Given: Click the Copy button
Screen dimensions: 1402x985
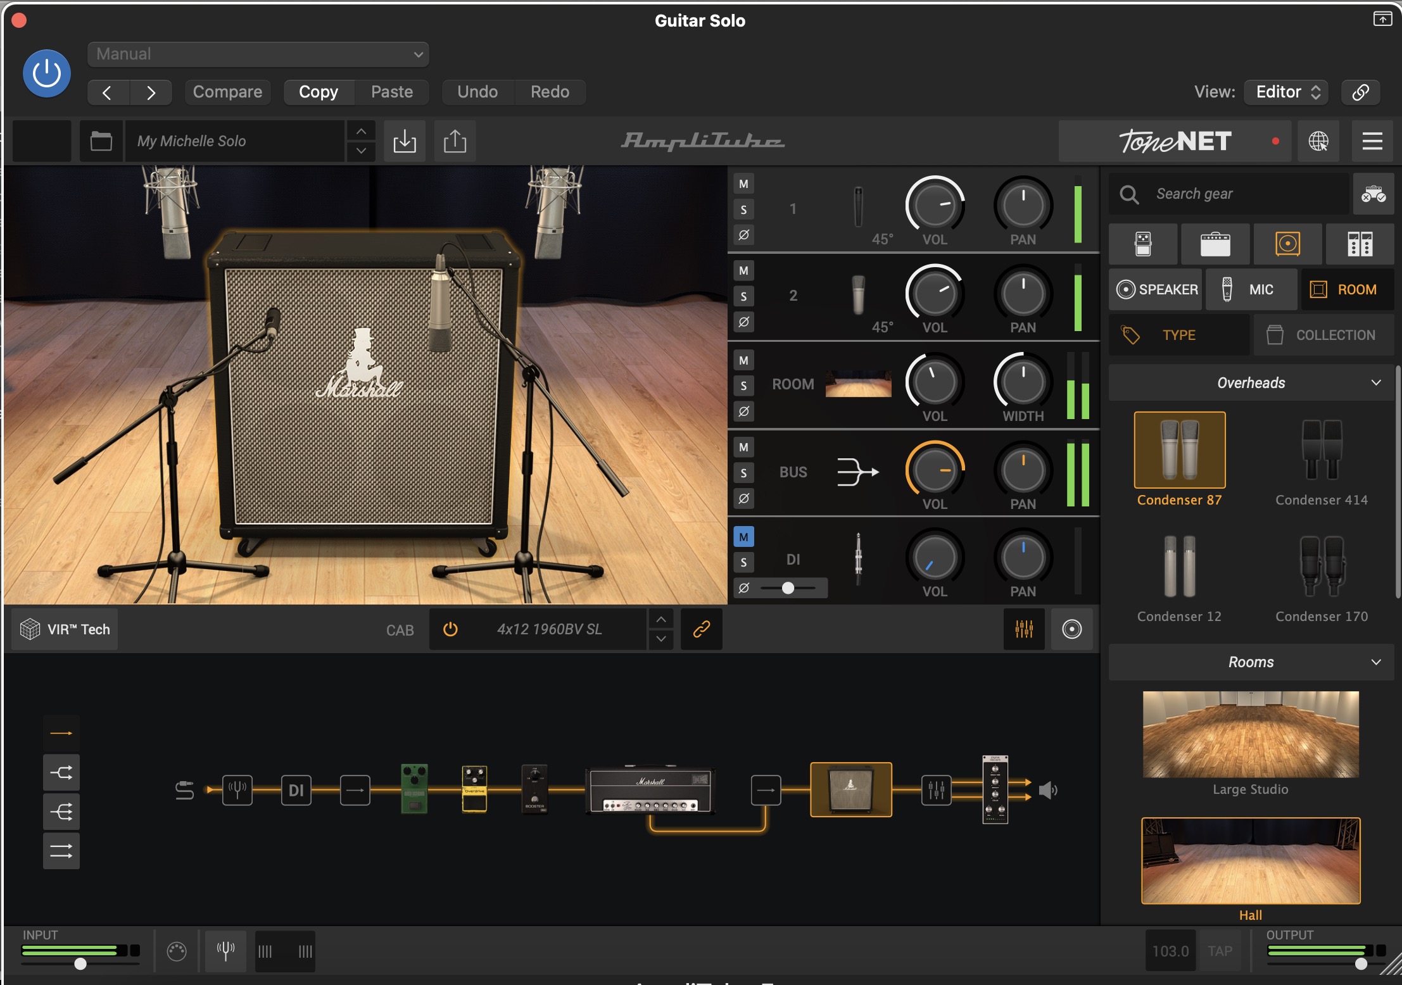Looking at the screenshot, I should pos(319,92).
